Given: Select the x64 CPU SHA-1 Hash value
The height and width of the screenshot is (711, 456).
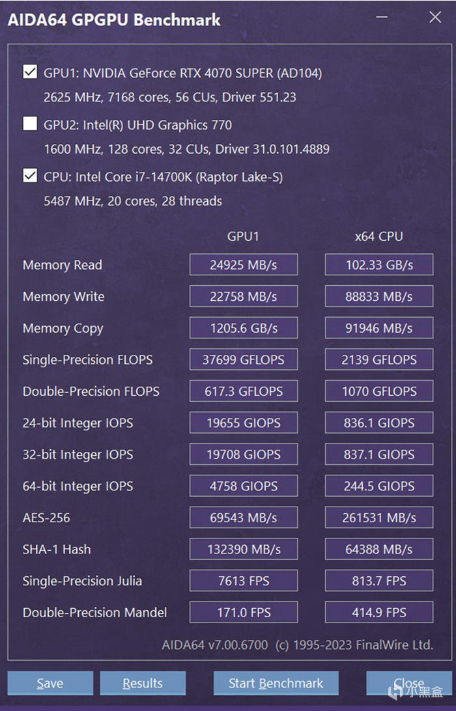Looking at the screenshot, I should point(378,550).
